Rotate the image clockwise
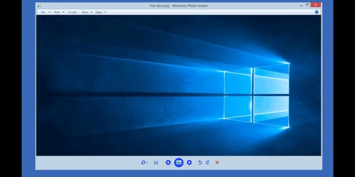The height and width of the screenshot is (177, 355). click(207, 162)
